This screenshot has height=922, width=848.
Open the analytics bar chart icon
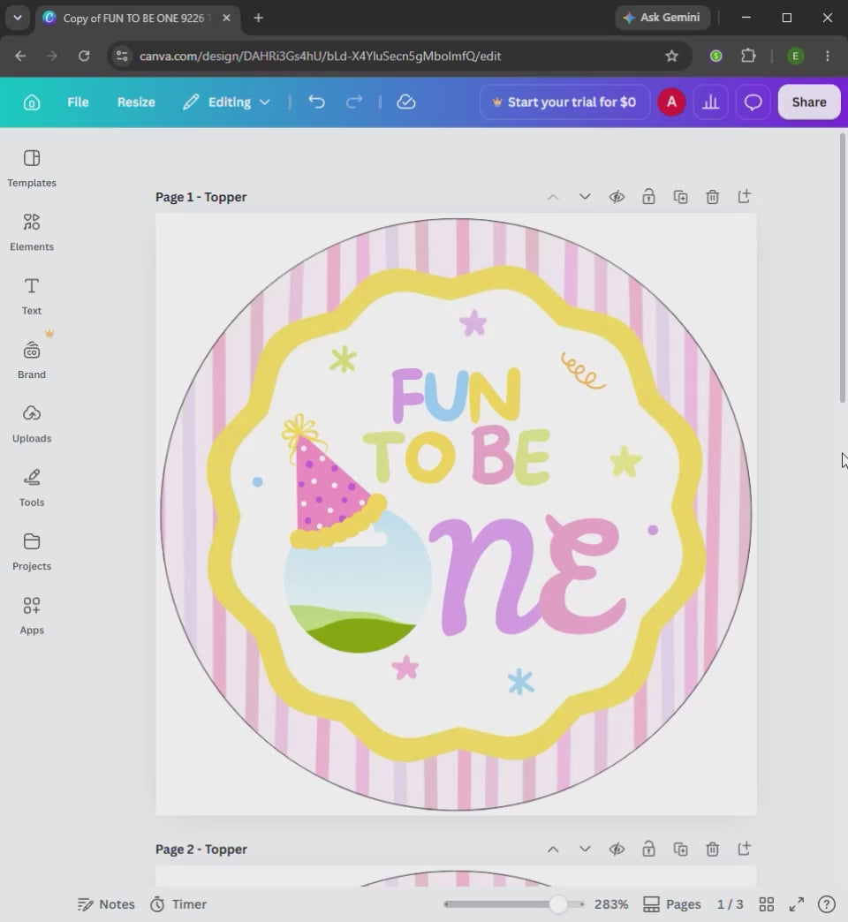tap(710, 102)
